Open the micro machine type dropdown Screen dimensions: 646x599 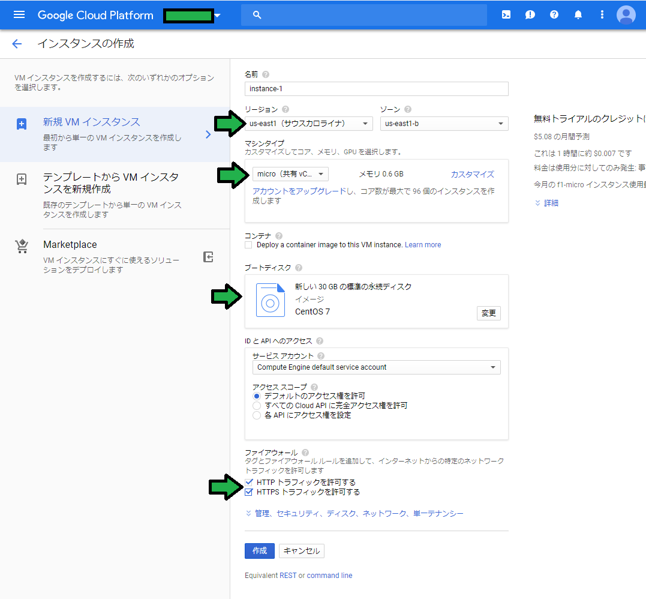290,174
